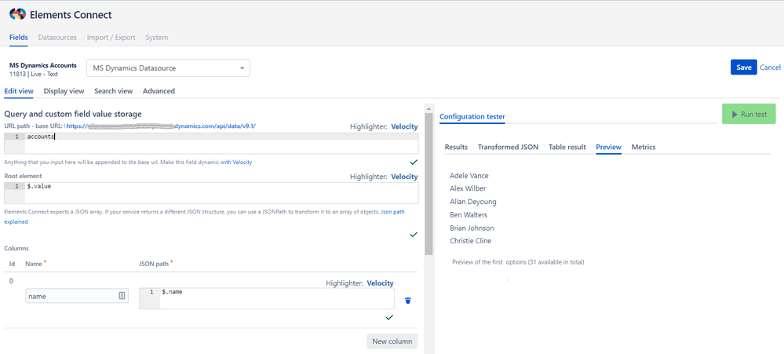Click the green checkmark under JSON path

pyautogui.click(x=389, y=317)
